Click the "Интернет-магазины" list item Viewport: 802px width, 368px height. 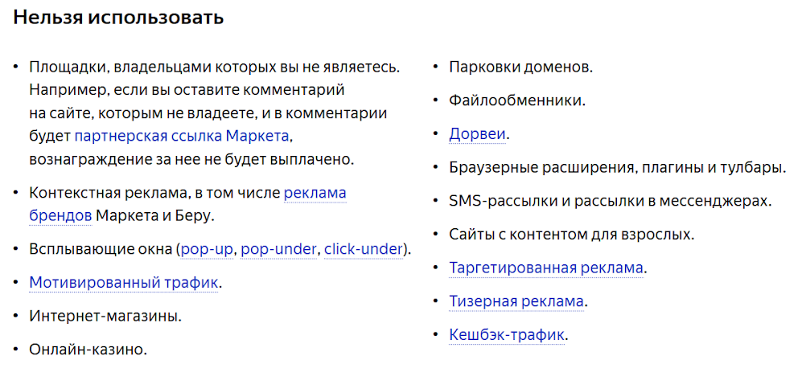click(x=105, y=317)
